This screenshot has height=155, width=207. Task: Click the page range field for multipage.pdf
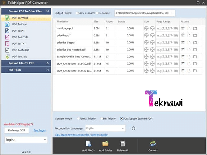168,28
